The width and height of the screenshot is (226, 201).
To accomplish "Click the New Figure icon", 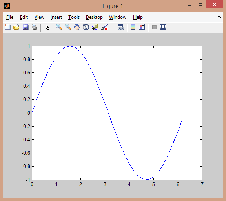I will [x=7, y=27].
